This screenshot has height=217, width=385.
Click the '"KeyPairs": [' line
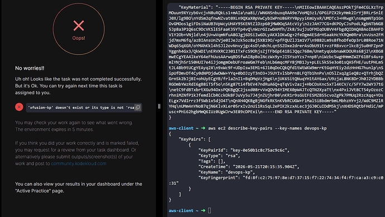(195, 139)
